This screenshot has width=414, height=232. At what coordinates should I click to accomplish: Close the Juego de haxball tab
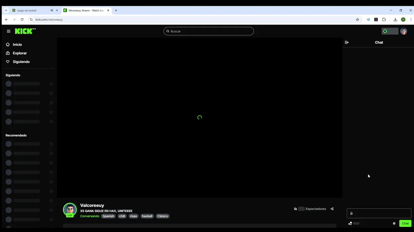tap(57, 10)
